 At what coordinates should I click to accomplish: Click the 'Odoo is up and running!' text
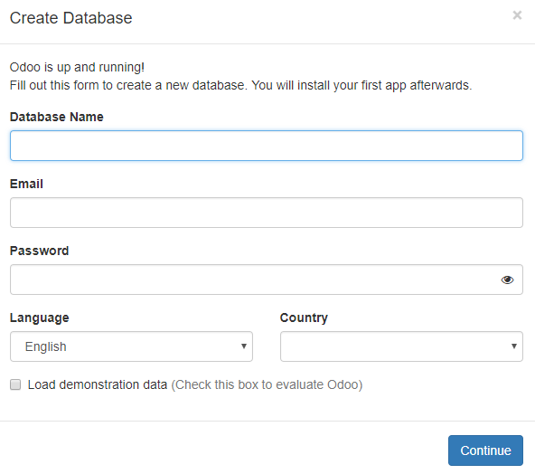click(77, 67)
